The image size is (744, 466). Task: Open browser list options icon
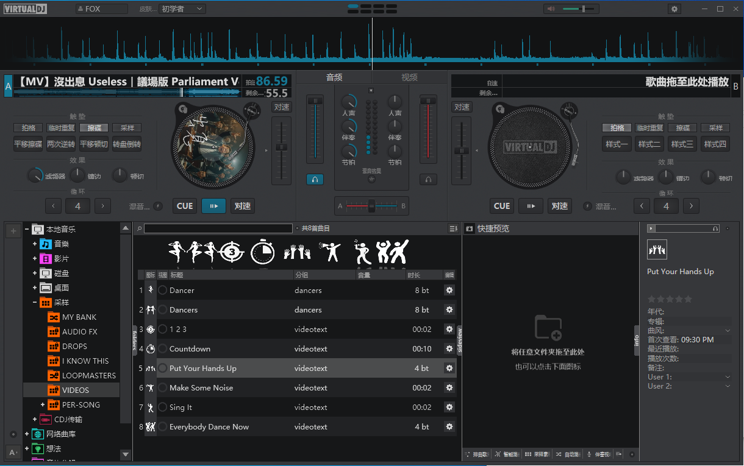click(453, 228)
